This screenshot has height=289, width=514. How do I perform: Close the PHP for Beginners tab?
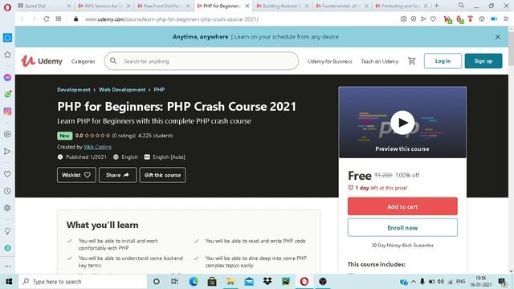click(x=247, y=6)
